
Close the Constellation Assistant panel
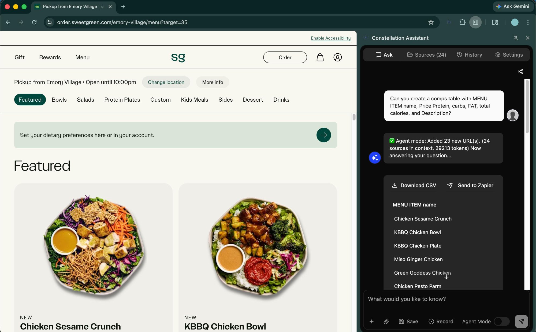click(x=527, y=38)
